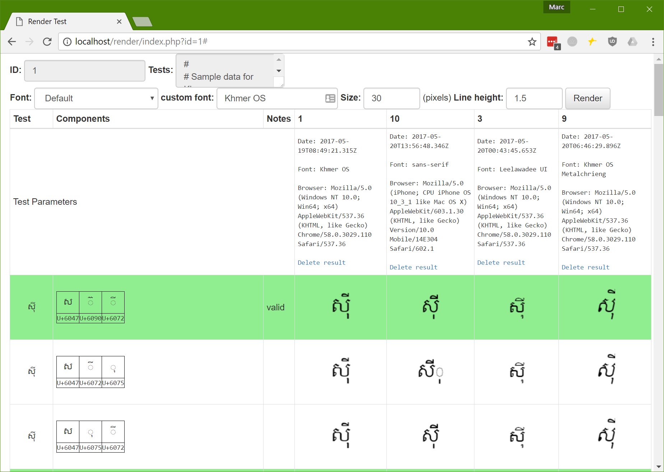
Task: Click the grey circular extension icon
Action: coord(572,42)
